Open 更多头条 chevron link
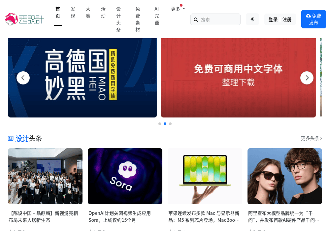 coord(312,138)
